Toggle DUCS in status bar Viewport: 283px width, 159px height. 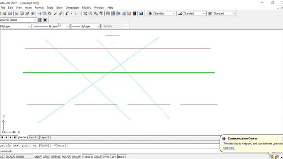[98, 157]
